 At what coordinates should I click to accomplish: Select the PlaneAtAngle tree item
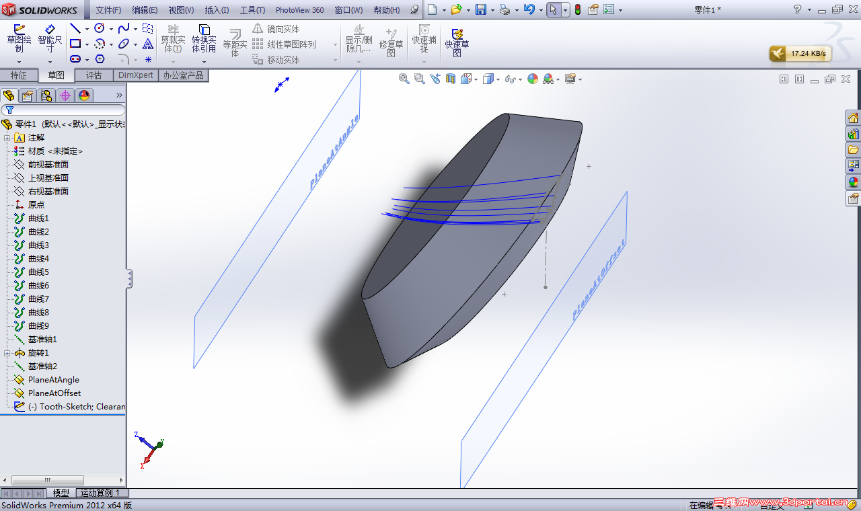(53, 380)
